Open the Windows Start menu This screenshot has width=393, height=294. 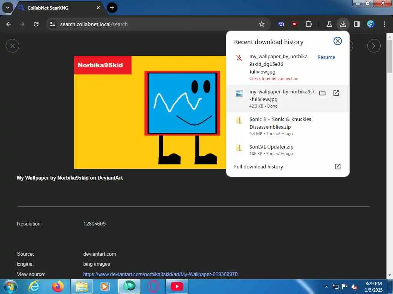tap(10, 286)
